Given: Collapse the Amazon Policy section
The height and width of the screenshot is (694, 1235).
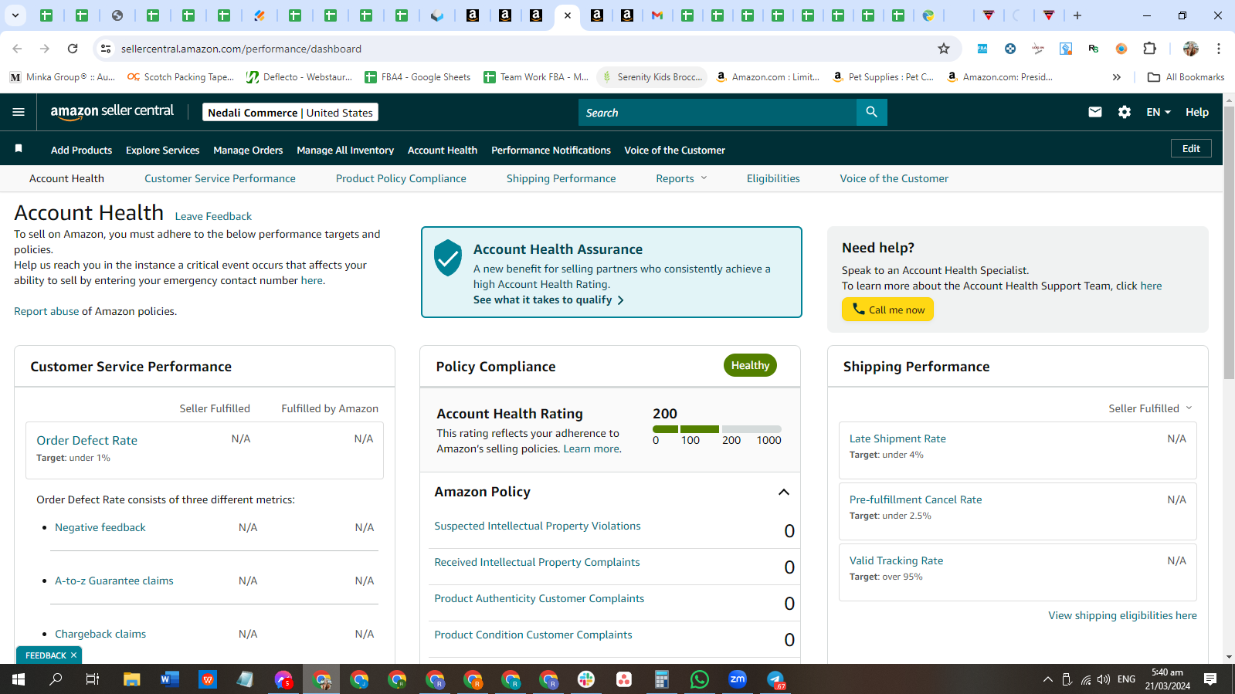Looking at the screenshot, I should (784, 493).
